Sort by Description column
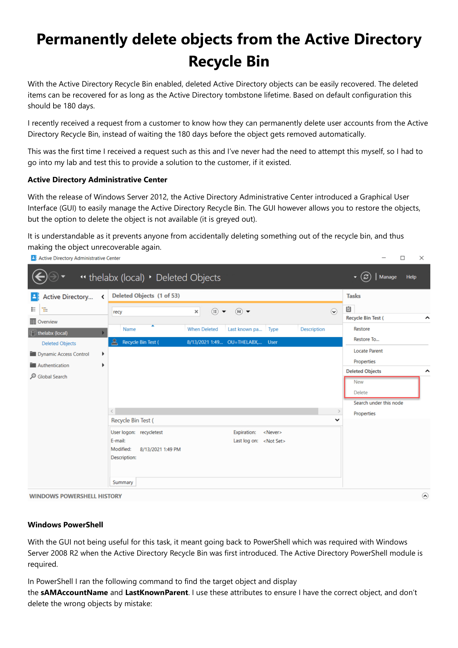Screen dimensions: 458x648 [x=313, y=329]
